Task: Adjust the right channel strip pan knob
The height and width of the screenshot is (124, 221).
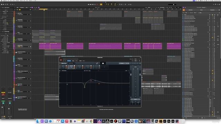Action: click(x=10, y=103)
